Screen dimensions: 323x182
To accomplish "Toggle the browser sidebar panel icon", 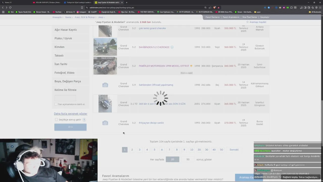I will tap(305, 8).
